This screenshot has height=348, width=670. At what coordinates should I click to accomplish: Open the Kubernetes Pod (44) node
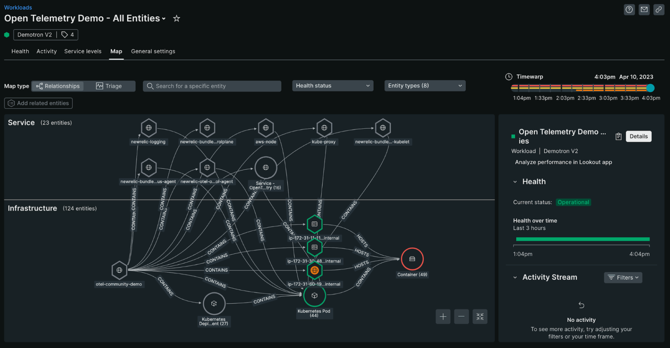pos(314,296)
